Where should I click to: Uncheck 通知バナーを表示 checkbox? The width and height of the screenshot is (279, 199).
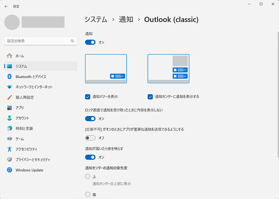88,97
